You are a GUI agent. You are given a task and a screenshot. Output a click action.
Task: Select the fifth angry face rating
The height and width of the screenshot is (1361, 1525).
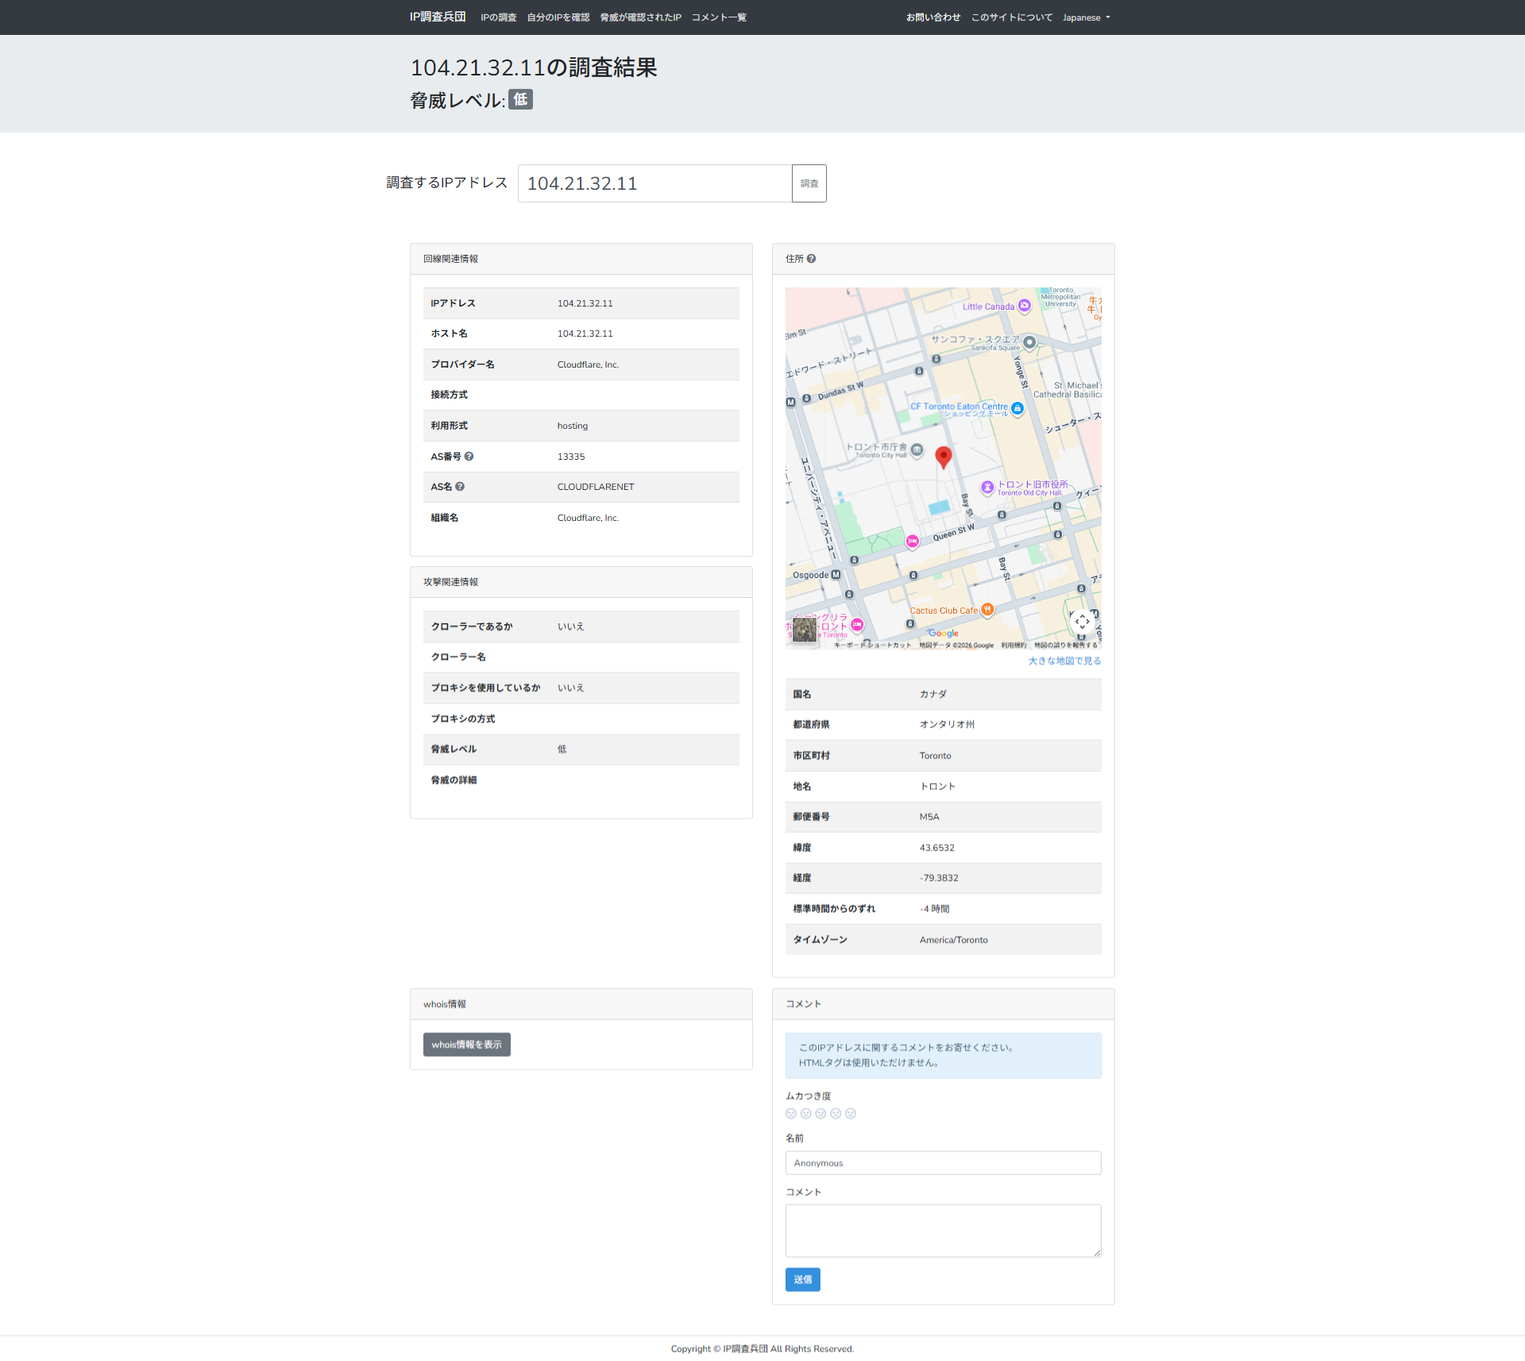851,1113
